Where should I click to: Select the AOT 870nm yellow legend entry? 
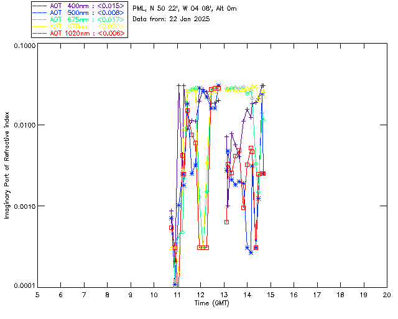[86, 26]
